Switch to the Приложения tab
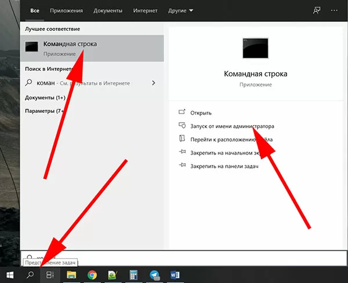The height and width of the screenshot is (283, 348). (66, 10)
